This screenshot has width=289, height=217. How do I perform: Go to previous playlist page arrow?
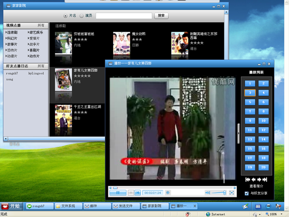(253, 179)
